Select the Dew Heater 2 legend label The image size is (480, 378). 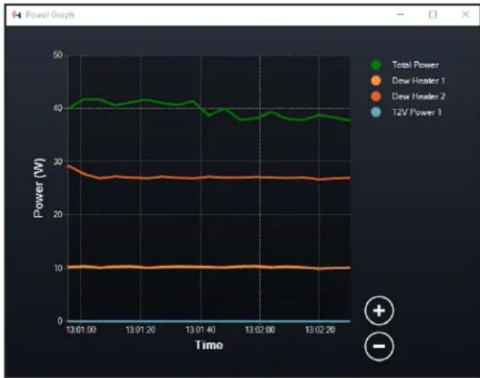pos(419,96)
